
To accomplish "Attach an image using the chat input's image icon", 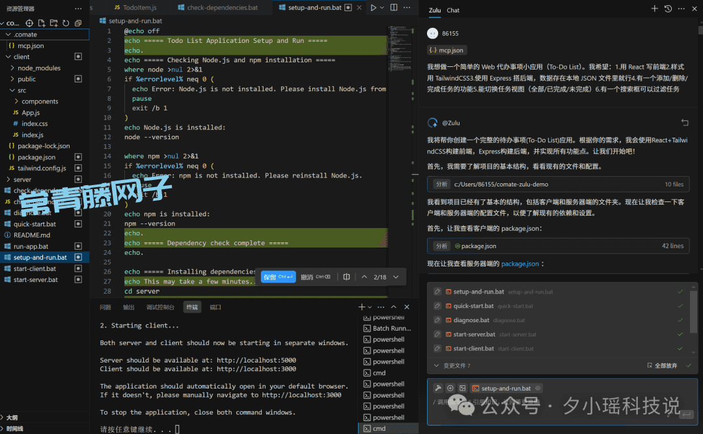I will (462, 388).
